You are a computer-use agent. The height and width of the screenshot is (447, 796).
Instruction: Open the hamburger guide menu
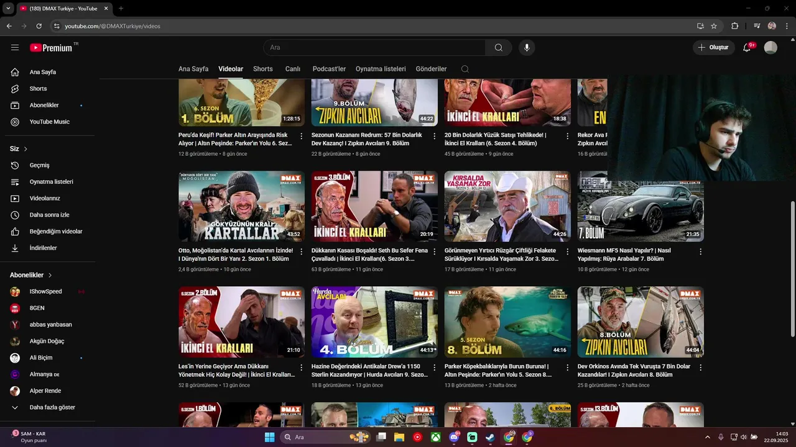(x=15, y=47)
